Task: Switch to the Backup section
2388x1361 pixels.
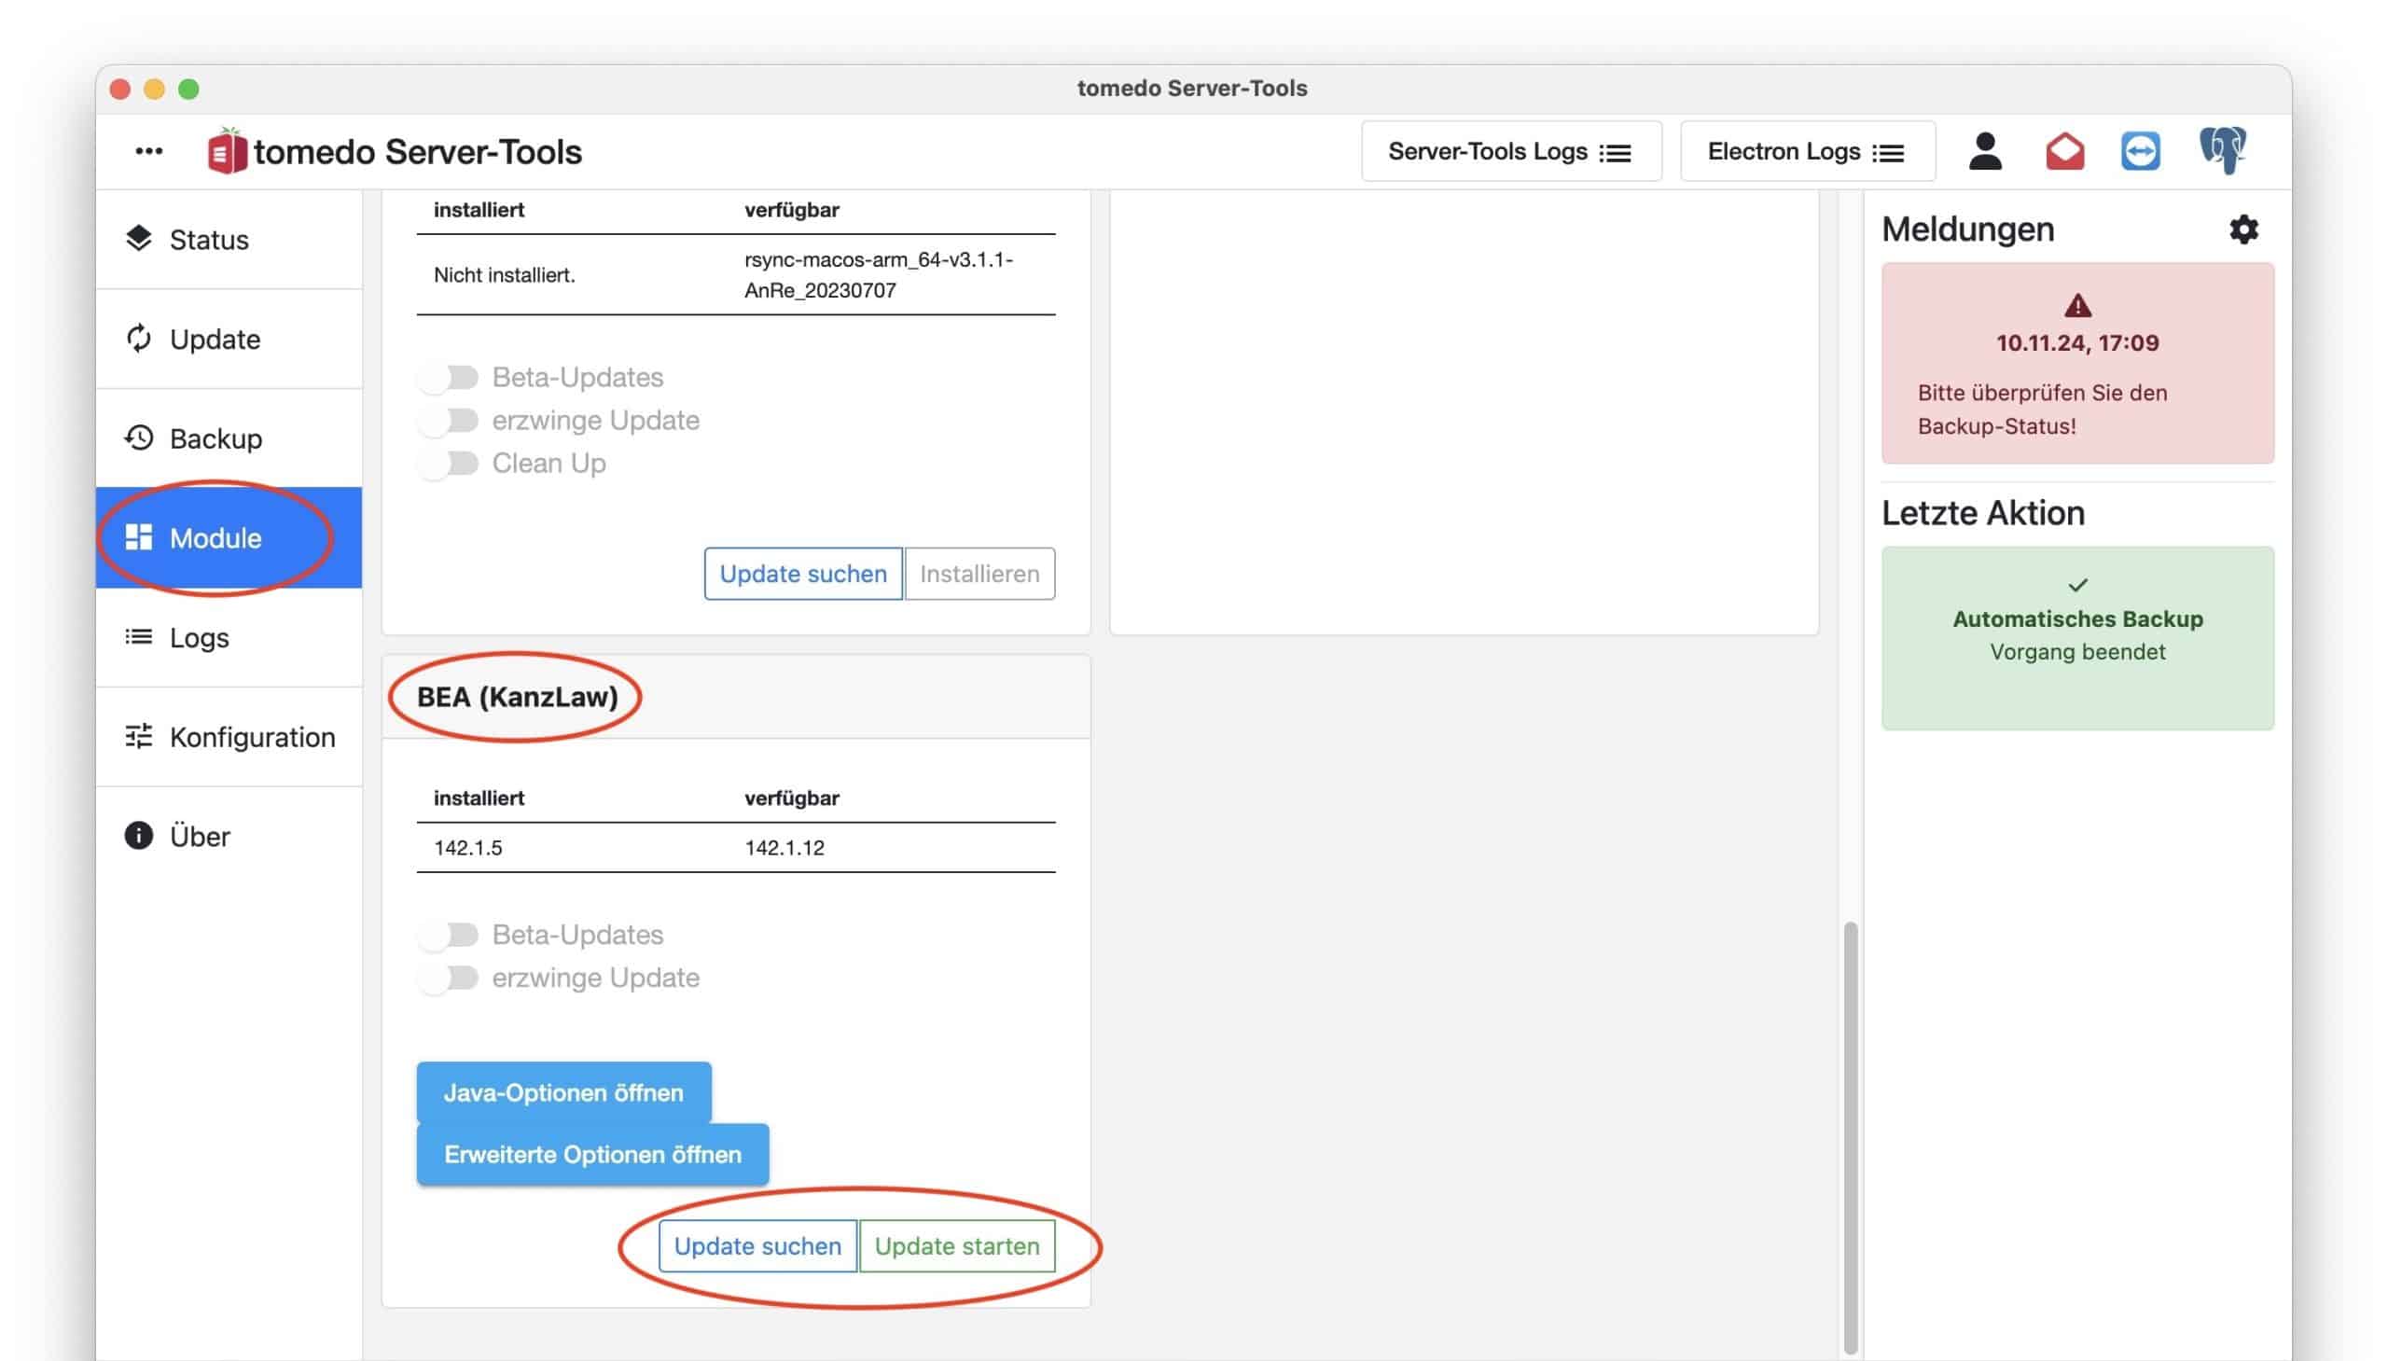Action: point(215,438)
